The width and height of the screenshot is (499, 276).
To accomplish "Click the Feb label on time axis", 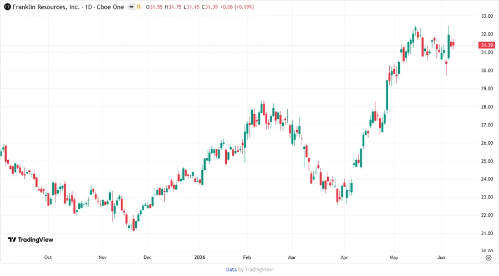I will point(247,258).
